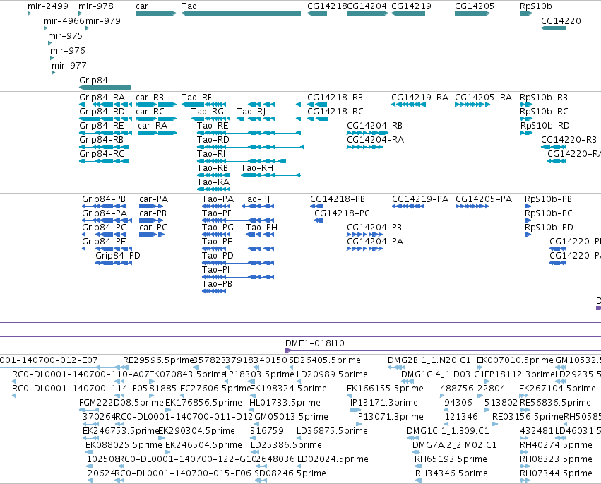Select the LD36875.5prime EST marker

point(299,438)
